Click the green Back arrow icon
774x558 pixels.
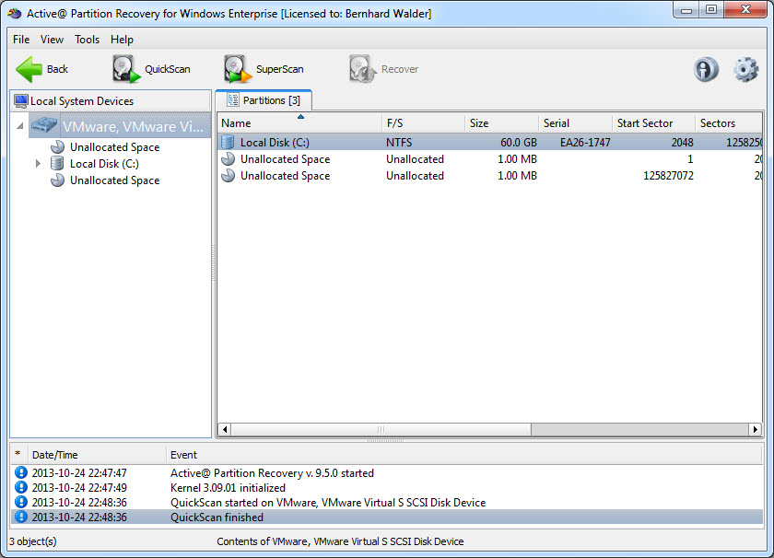(29, 69)
